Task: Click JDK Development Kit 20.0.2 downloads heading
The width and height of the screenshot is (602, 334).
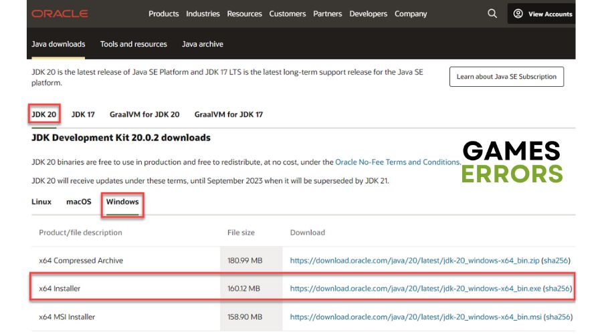Action: click(x=121, y=138)
